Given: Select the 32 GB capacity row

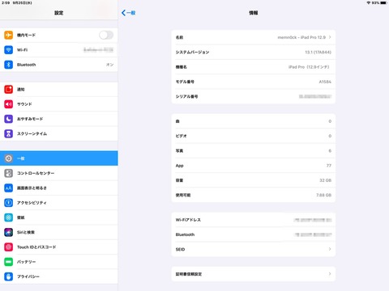Looking at the screenshot, I should tap(254, 180).
